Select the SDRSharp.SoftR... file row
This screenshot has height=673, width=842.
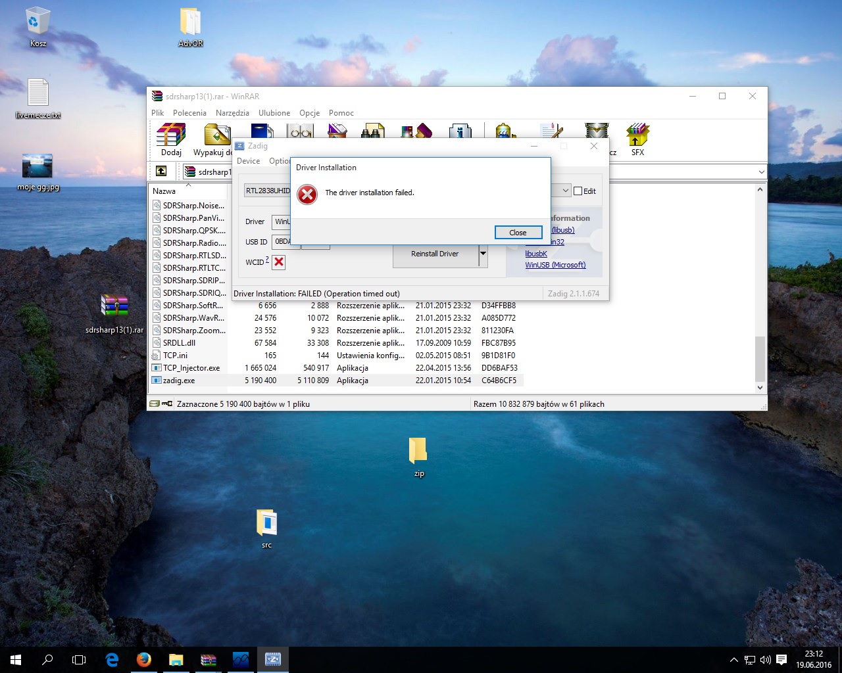(337, 306)
